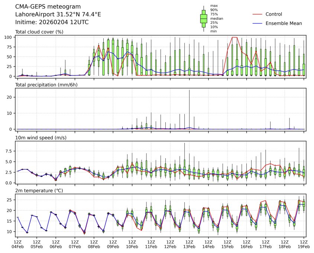This screenshot has width=314, height=253.
Task: Click the CMA-GEPS meteogram title
Action: tap(46, 7)
